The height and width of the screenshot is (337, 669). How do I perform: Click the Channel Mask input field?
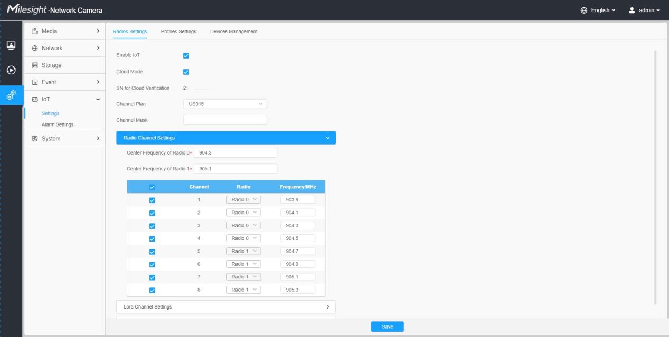225,120
